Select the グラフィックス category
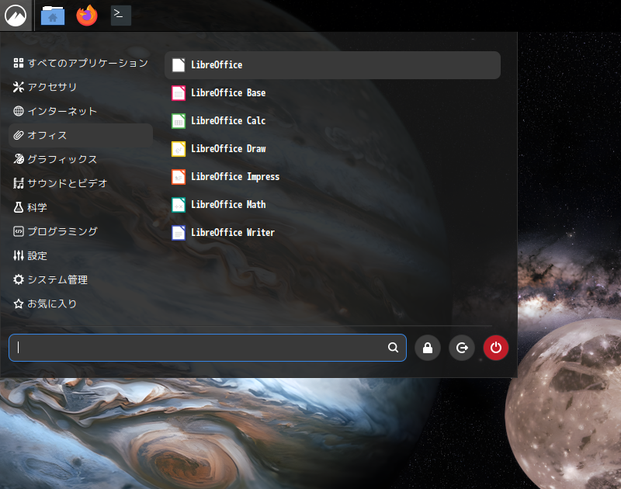621x489 pixels. pos(81,159)
